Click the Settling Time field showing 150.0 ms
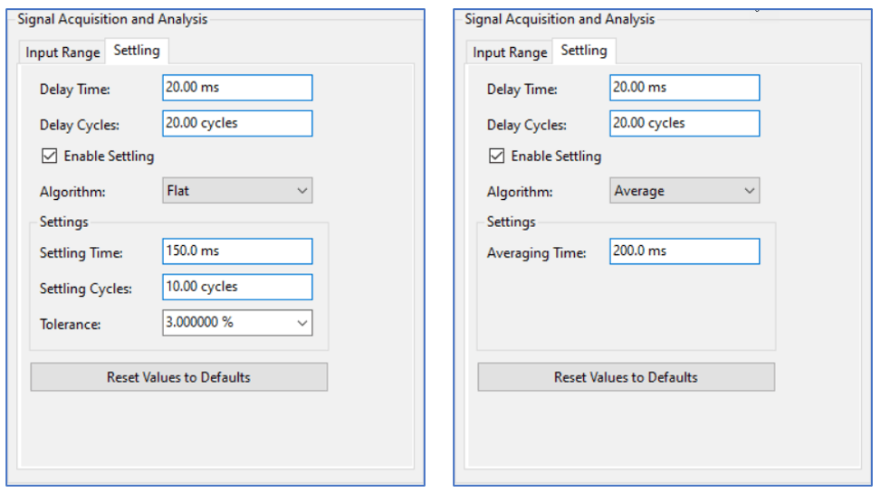Screen dimensions: 881x493 click(237, 251)
